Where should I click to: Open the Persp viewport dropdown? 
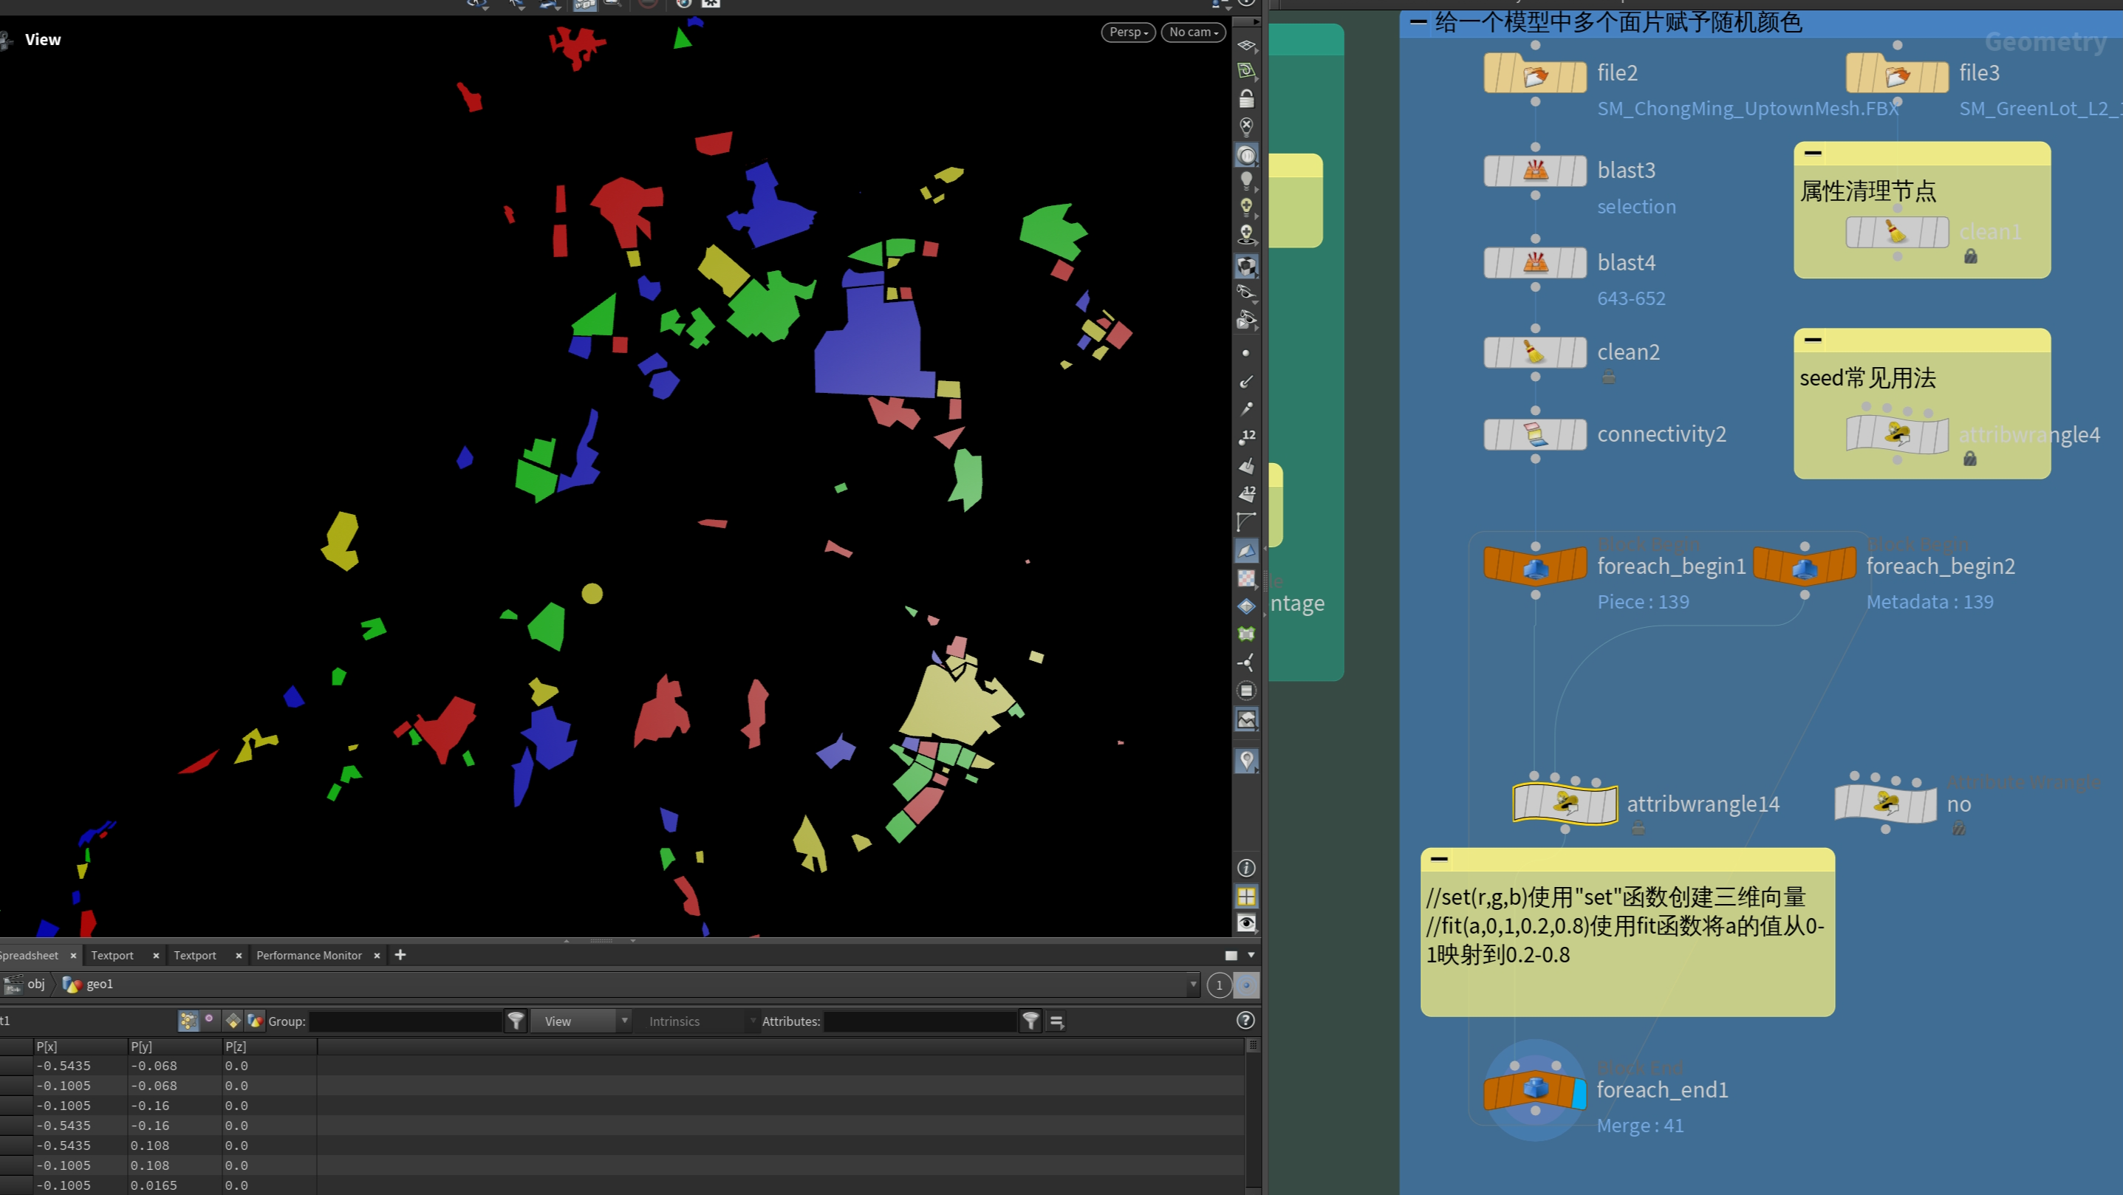tap(1127, 32)
